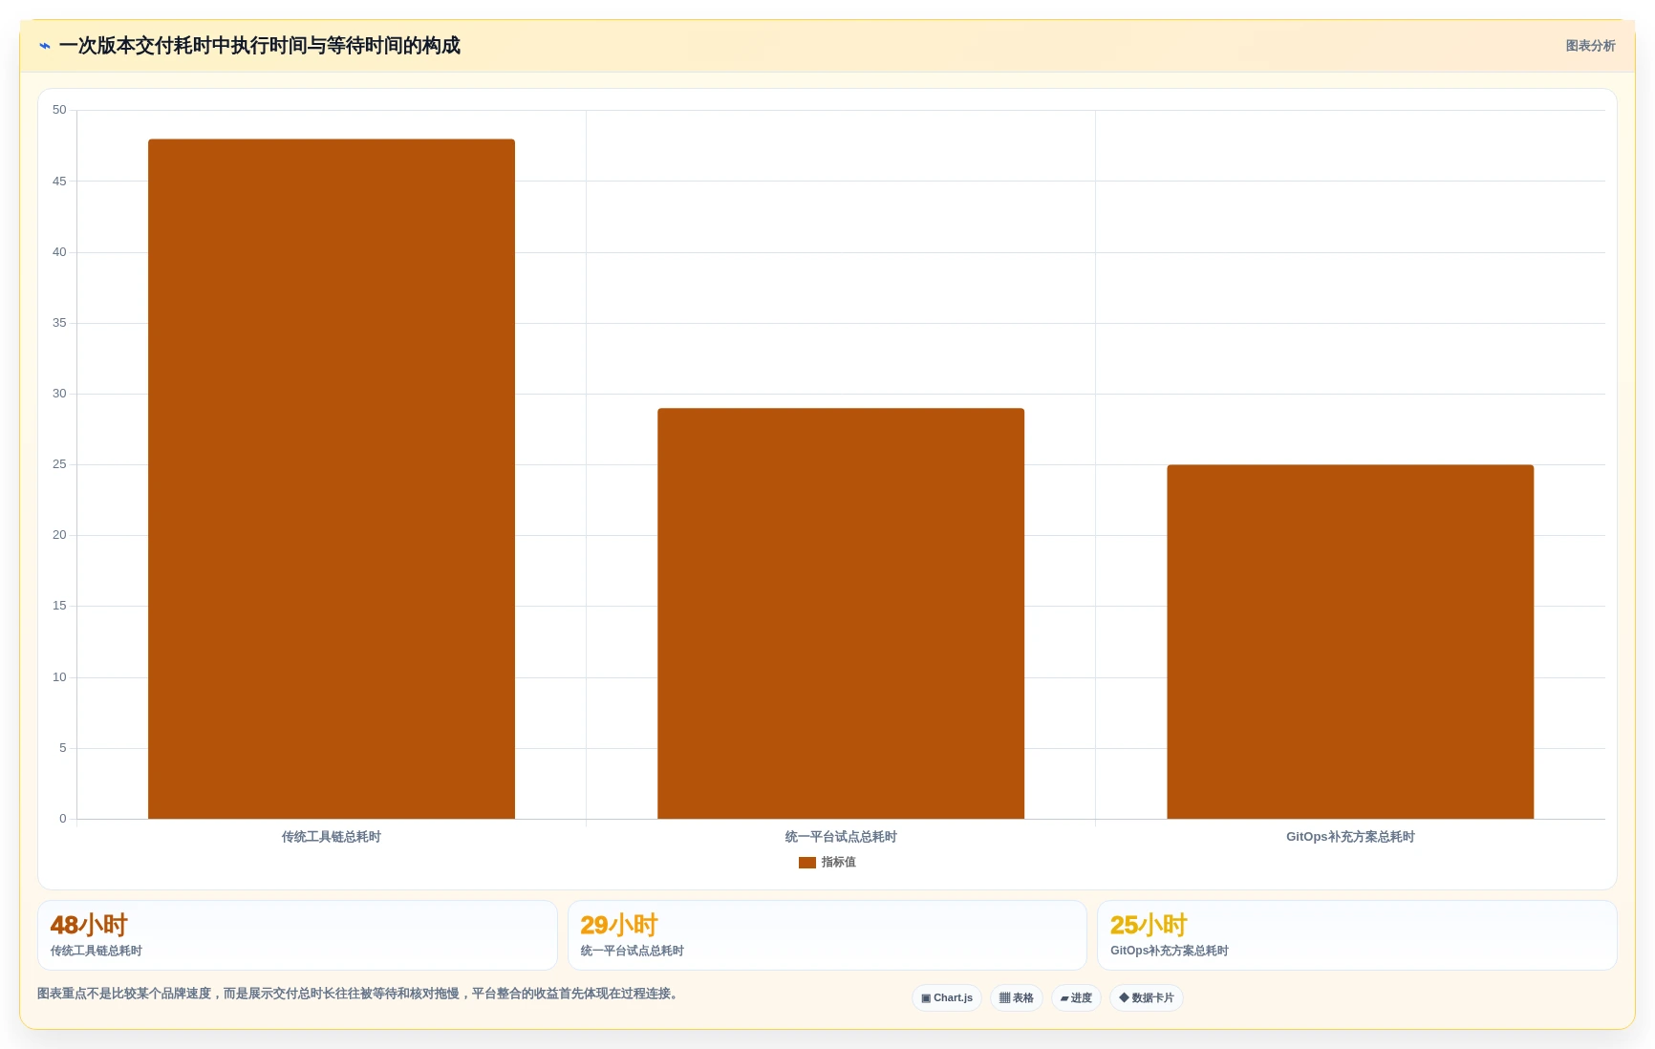Click the 指标值 legend label text

coord(839,863)
